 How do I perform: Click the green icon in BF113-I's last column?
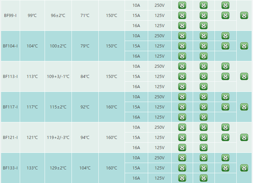(244, 77)
